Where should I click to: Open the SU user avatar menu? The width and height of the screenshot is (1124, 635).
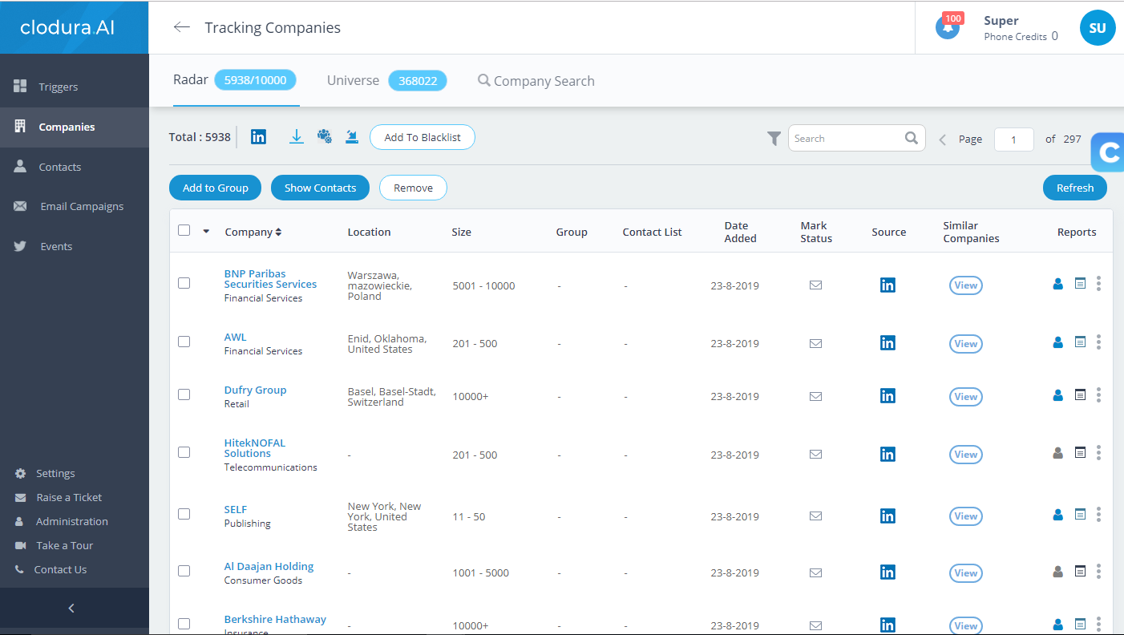pyautogui.click(x=1098, y=28)
